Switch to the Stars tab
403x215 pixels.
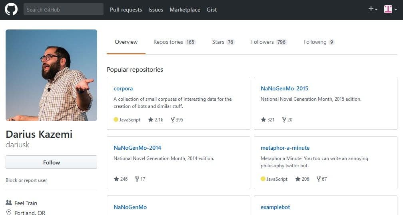click(223, 42)
